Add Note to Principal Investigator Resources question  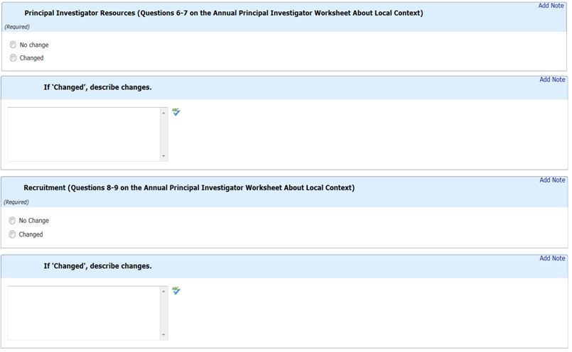[x=551, y=6]
